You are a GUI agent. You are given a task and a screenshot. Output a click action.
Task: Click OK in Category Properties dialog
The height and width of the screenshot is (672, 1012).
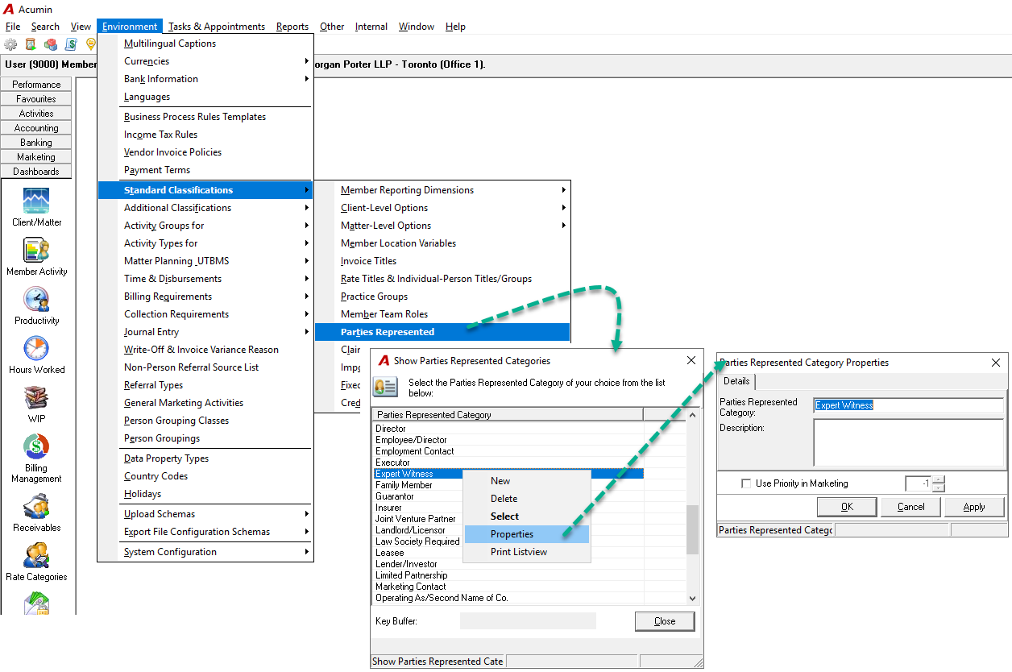pyautogui.click(x=847, y=507)
